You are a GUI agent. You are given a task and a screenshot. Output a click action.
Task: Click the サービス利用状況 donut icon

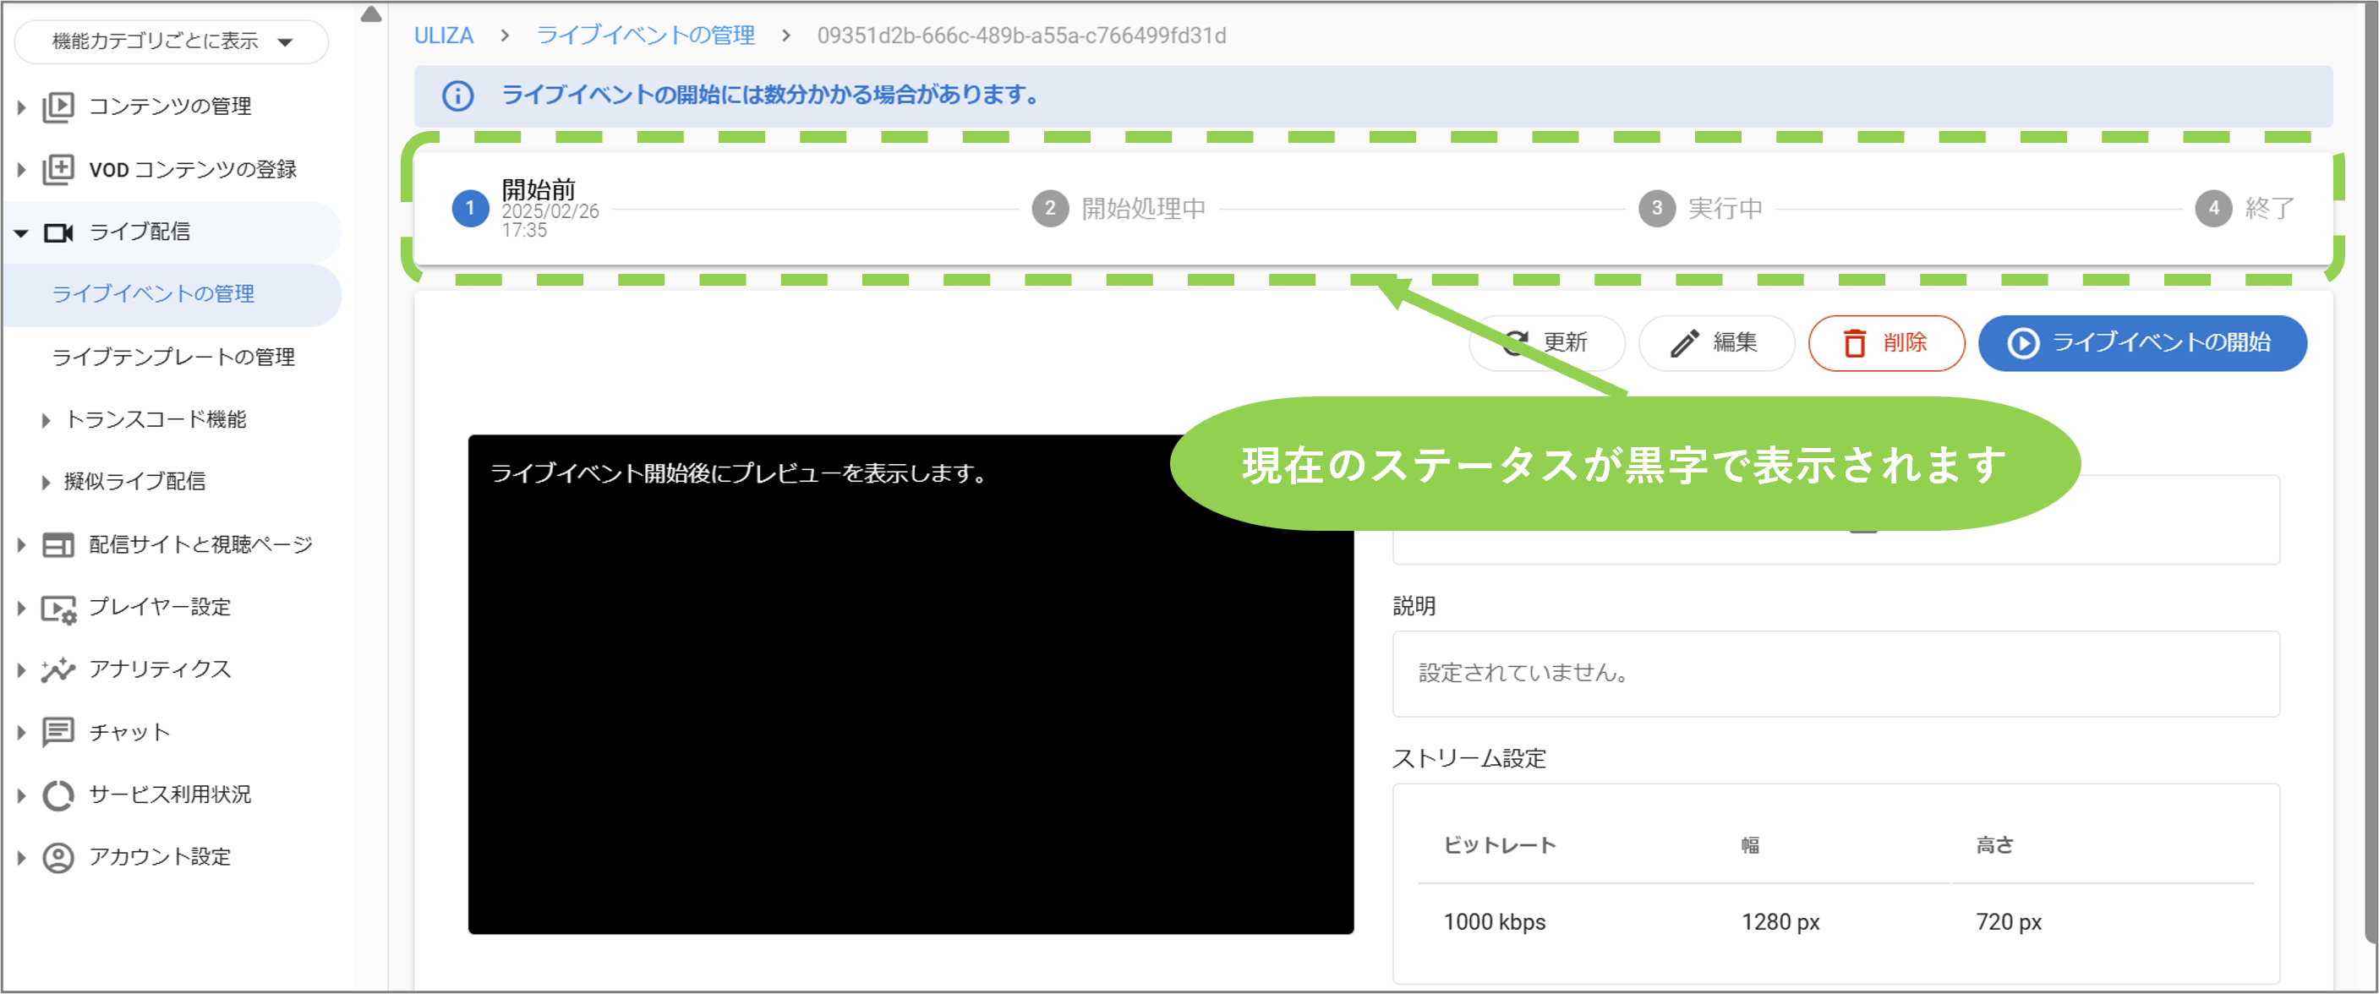(58, 795)
